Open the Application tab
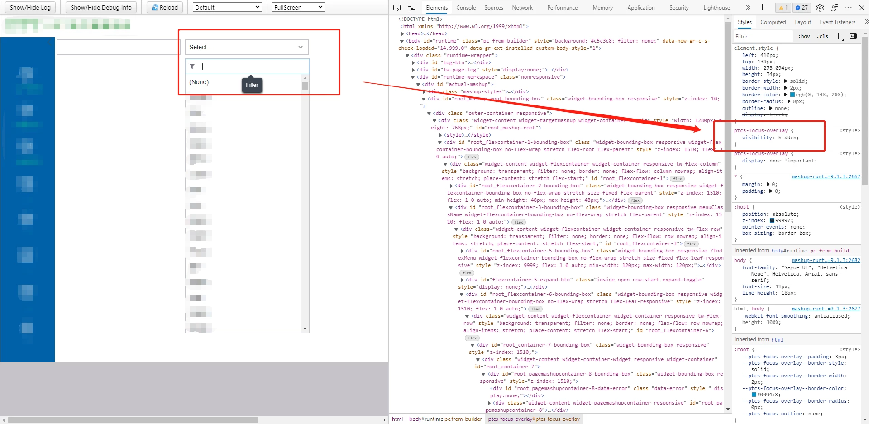Viewport: 869px width, 424px height. (x=641, y=8)
